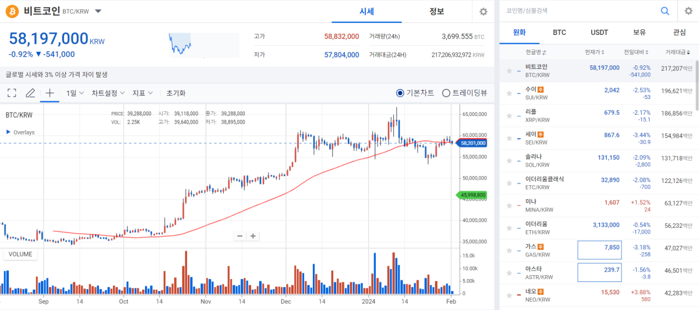Switch to 트레이딩뷰 chart mode
Image resolution: width=699 pixels, height=310 pixels.
(446, 93)
